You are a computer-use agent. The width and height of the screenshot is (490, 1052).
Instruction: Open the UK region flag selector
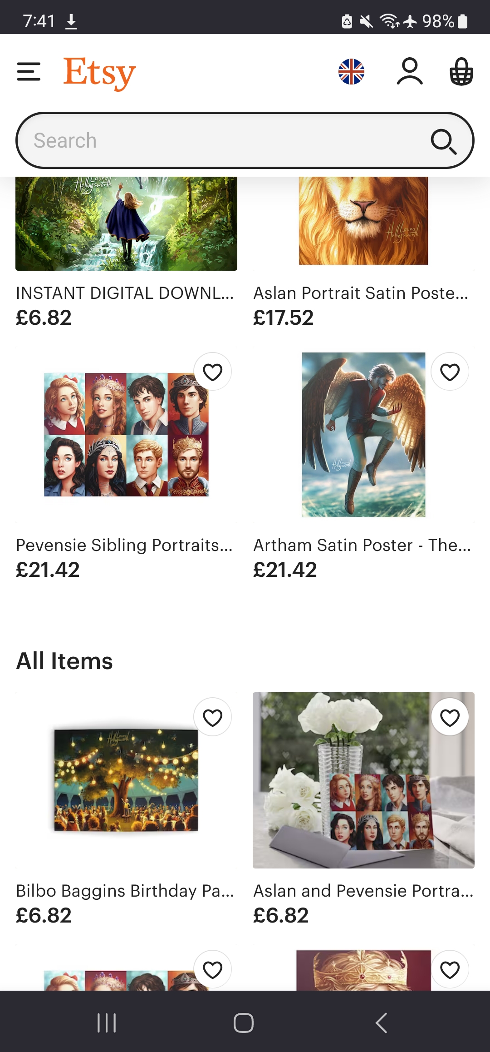[x=351, y=72]
